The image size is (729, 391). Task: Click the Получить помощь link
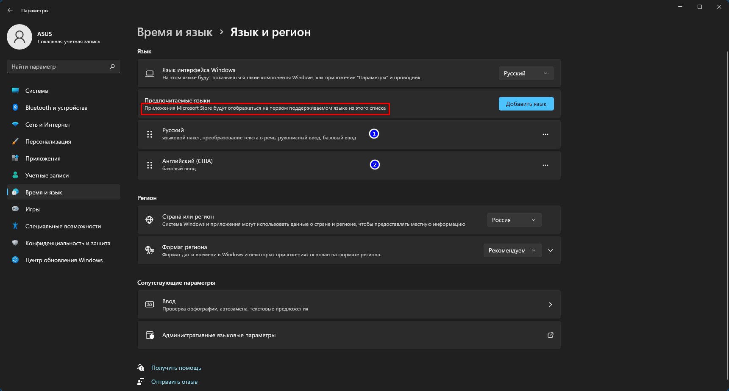point(176,368)
